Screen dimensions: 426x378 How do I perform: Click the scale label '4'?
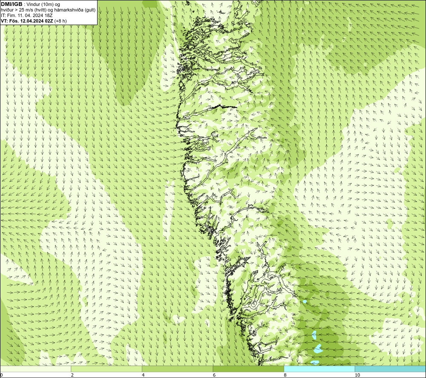coord(143,375)
